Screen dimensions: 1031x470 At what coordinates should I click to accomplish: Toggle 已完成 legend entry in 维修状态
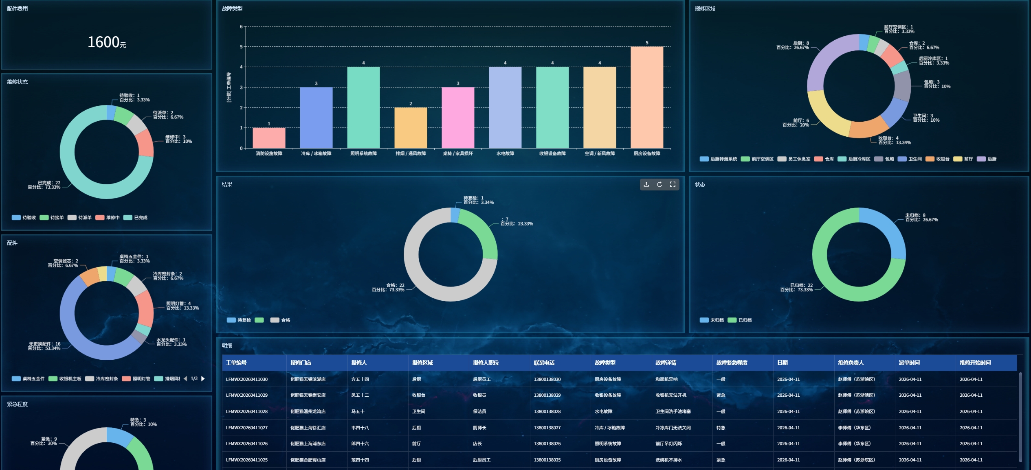click(135, 218)
